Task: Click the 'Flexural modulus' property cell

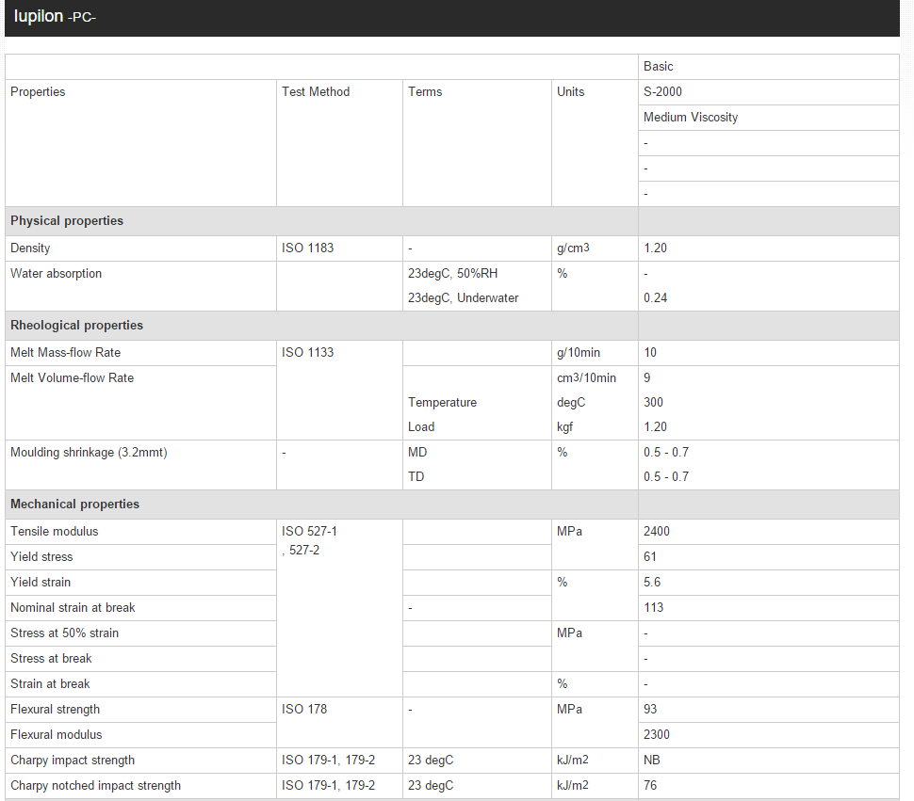Action: [x=140, y=735]
